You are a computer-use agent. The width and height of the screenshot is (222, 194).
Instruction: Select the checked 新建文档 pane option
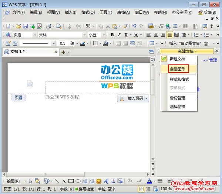(177, 59)
